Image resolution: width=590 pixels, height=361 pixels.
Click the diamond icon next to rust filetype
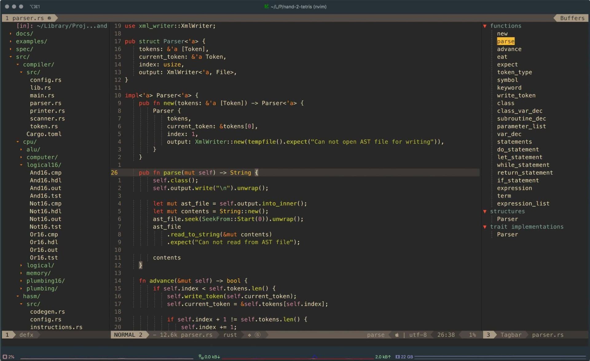[x=249, y=335]
